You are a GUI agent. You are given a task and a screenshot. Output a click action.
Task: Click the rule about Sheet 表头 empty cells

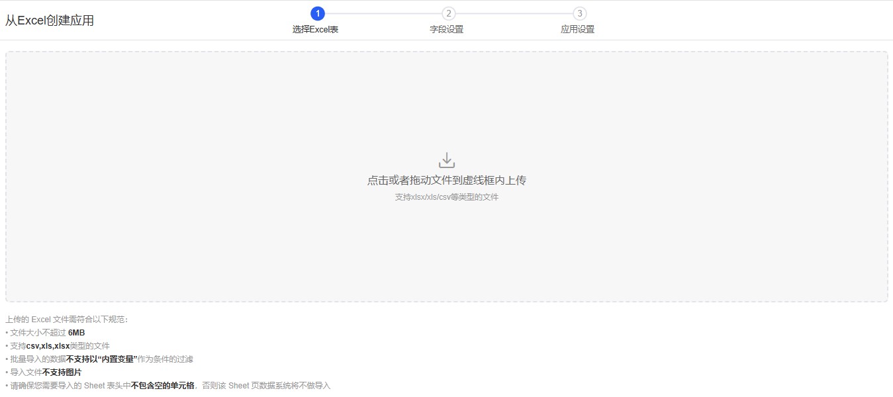click(x=168, y=386)
